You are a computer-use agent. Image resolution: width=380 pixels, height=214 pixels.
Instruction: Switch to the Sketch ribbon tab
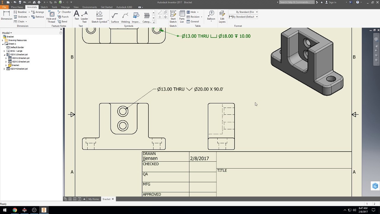pyautogui.click(x=44, y=7)
